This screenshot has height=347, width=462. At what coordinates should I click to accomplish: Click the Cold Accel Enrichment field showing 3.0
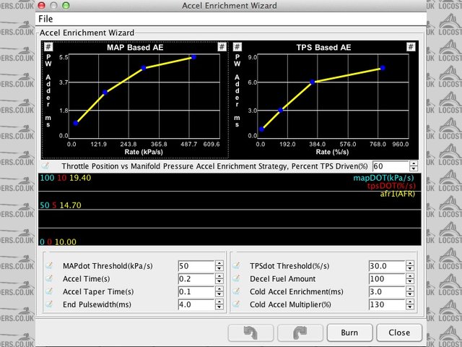click(387, 291)
